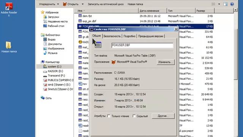Sort by Тип column header
The height and width of the screenshot is (137, 243).
coord(181,11)
